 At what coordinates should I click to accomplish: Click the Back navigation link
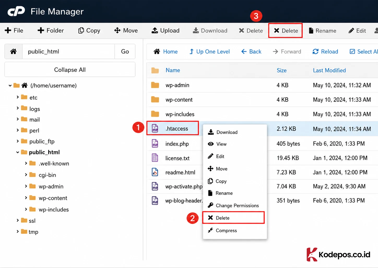(x=251, y=52)
